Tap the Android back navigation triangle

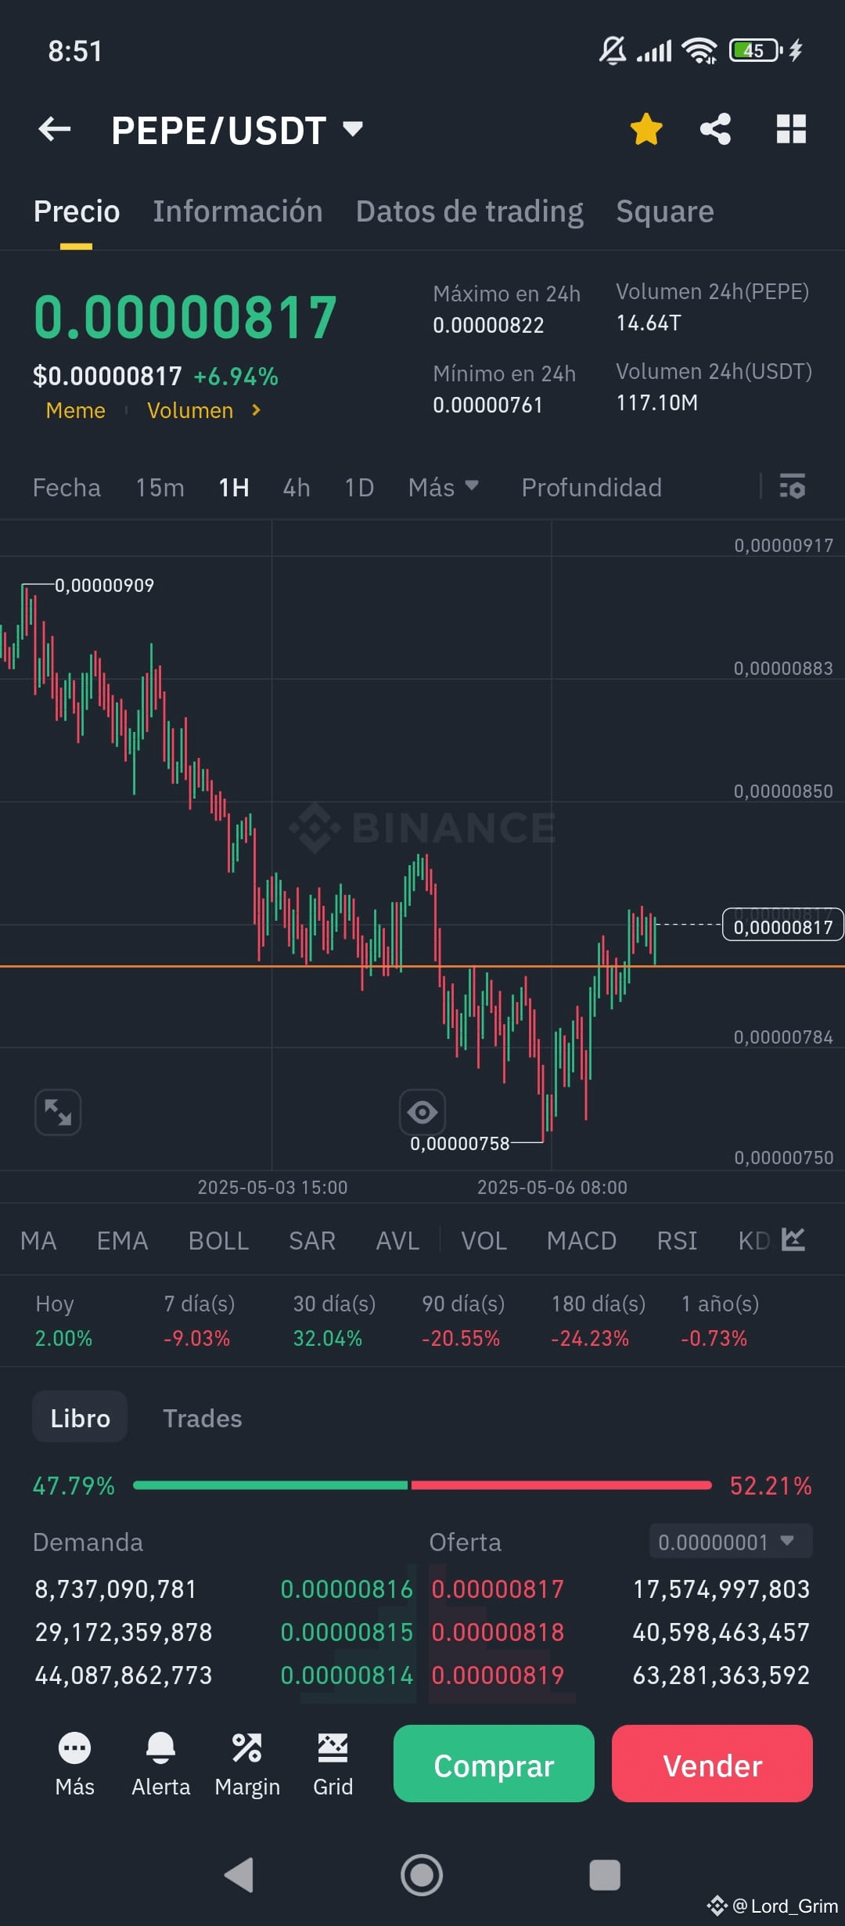coord(239,1874)
